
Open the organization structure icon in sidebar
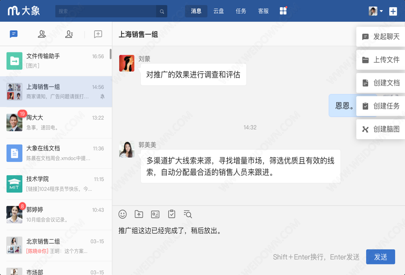[69, 34]
